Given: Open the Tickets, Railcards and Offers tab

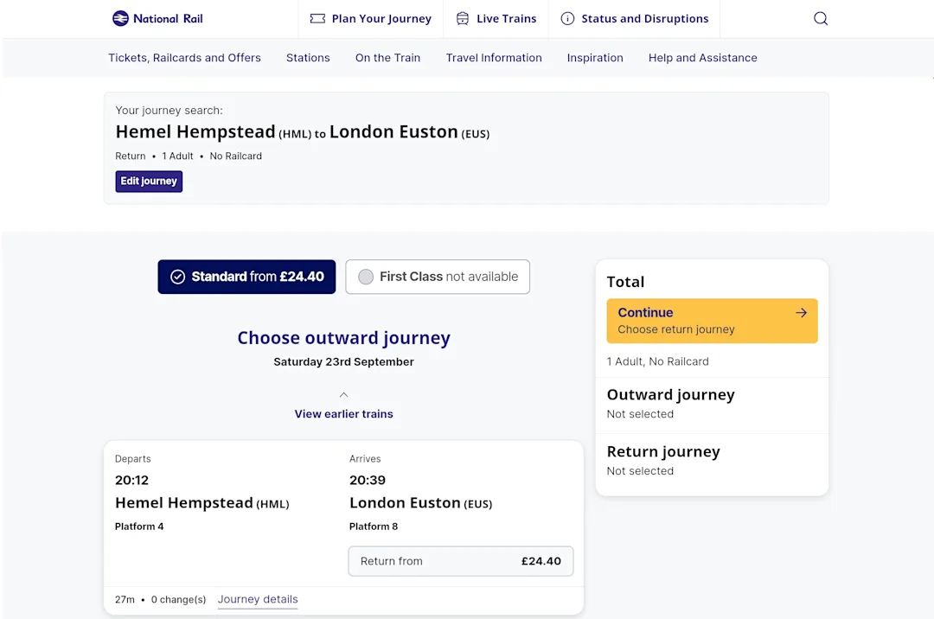Looking at the screenshot, I should (x=184, y=58).
